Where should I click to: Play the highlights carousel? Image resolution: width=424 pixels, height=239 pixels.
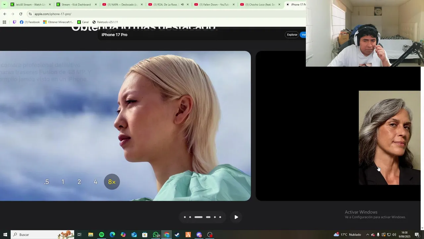click(236, 217)
